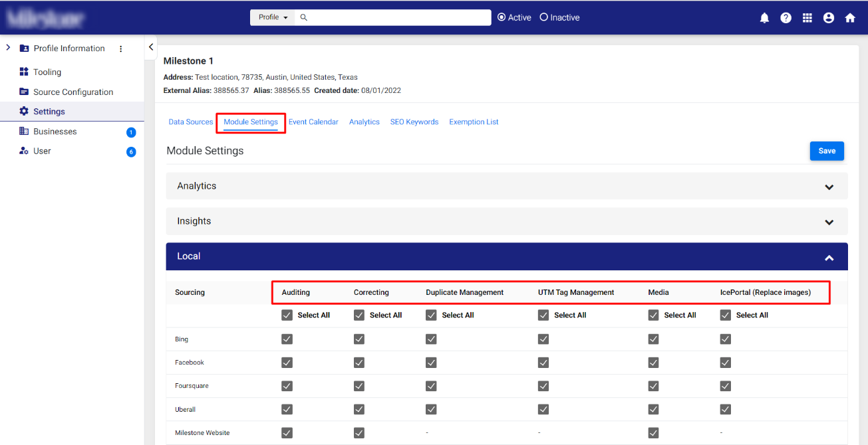The height and width of the screenshot is (445, 868).
Task: Toggle Select All under Media
Action: point(653,315)
